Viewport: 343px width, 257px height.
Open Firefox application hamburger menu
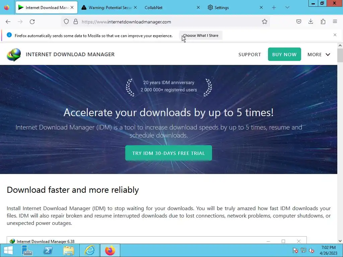click(335, 22)
